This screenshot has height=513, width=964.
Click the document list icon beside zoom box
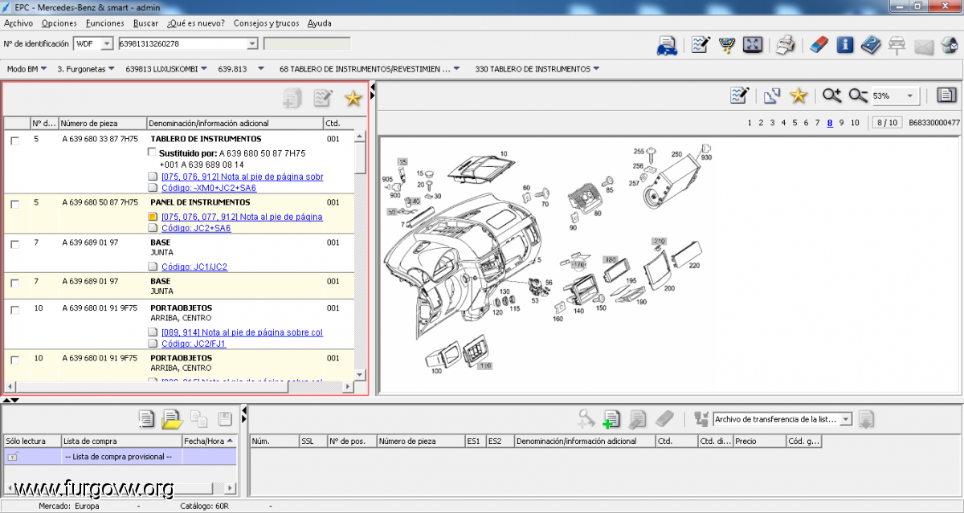coord(946,96)
